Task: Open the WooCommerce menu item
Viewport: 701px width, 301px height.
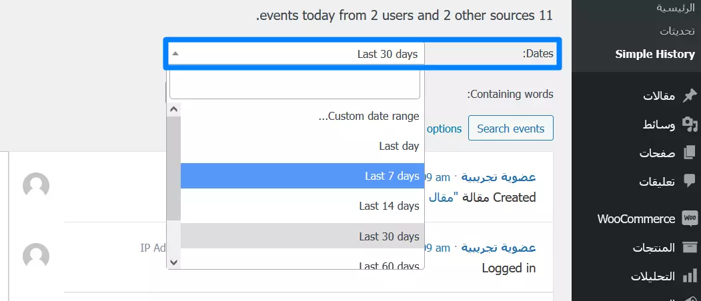Action: (x=636, y=218)
